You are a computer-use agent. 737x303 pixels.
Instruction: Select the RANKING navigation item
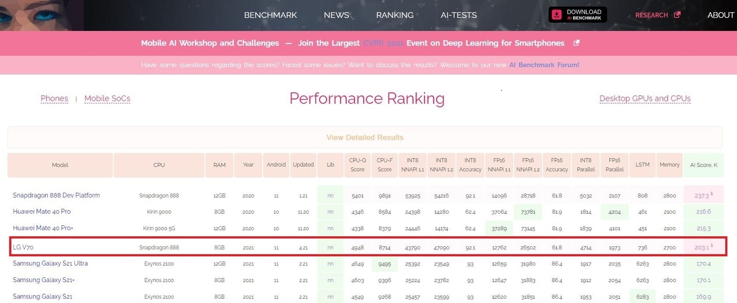pos(395,15)
